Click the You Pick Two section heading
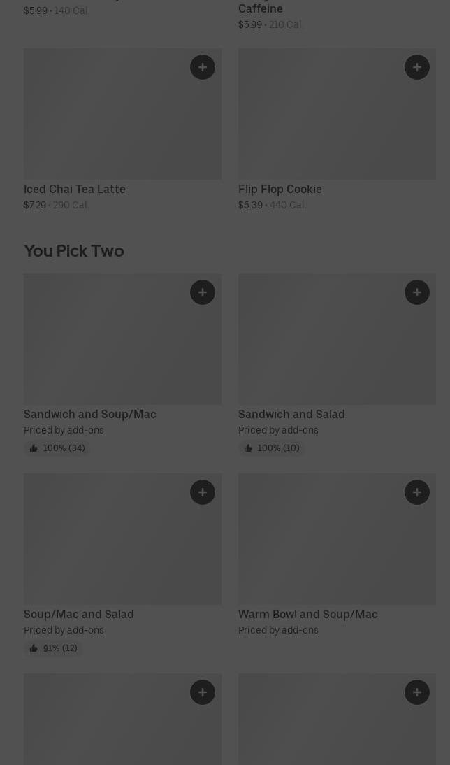This screenshot has height=765, width=450. 74,251
